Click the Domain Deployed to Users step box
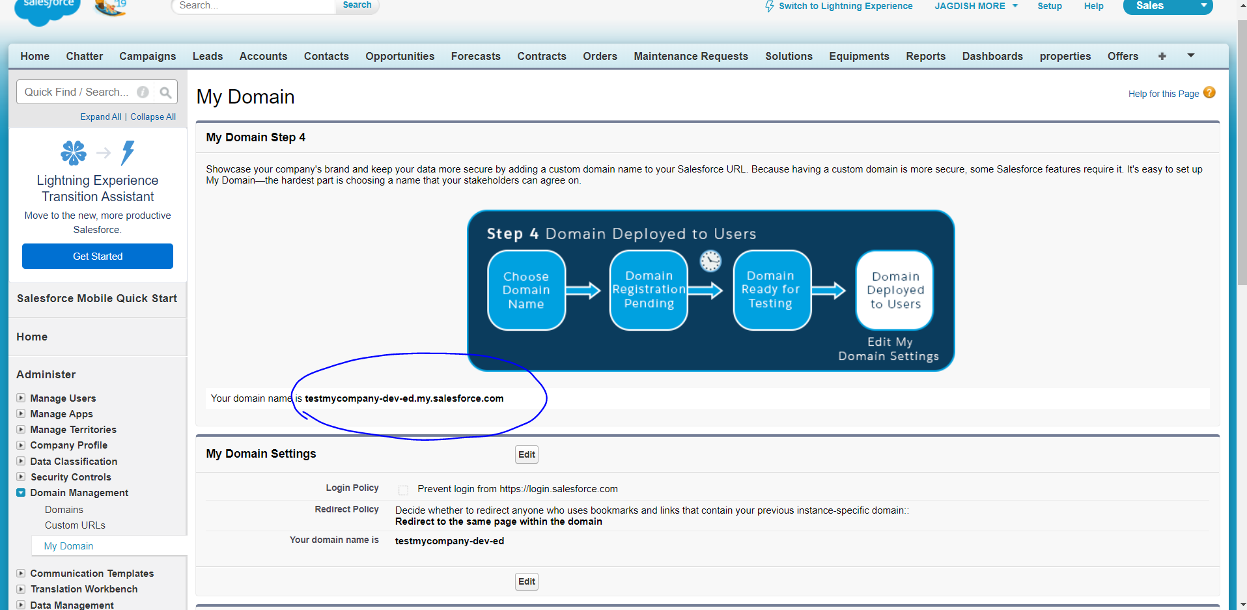 click(x=895, y=290)
